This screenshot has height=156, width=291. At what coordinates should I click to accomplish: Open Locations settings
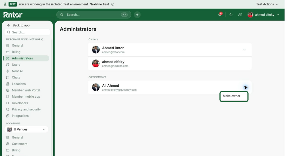tap(26, 84)
